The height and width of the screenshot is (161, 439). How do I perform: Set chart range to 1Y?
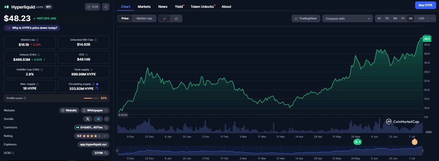coord(403,19)
